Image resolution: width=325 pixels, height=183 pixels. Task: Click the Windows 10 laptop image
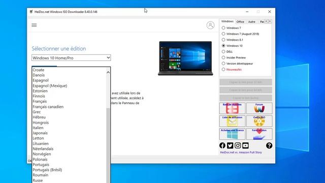point(185,58)
